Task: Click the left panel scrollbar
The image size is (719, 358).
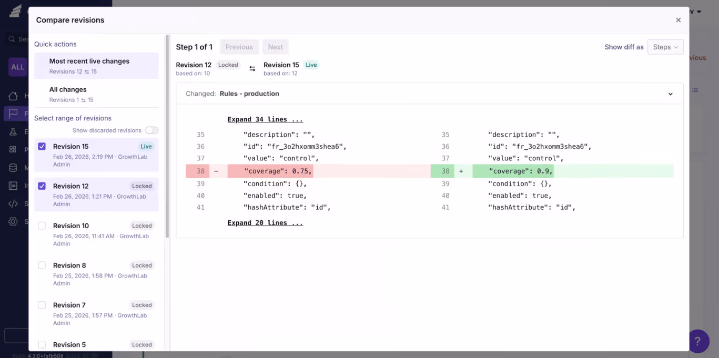Action: pyautogui.click(x=167, y=137)
